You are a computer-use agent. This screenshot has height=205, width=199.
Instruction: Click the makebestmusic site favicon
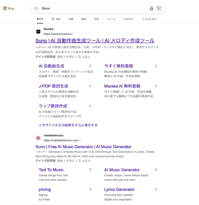pos(38,138)
